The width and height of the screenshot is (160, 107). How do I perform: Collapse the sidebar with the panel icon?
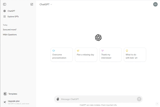(x=5, y=4)
